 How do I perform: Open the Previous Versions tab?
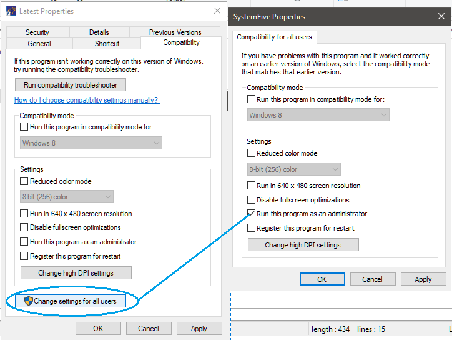175,32
